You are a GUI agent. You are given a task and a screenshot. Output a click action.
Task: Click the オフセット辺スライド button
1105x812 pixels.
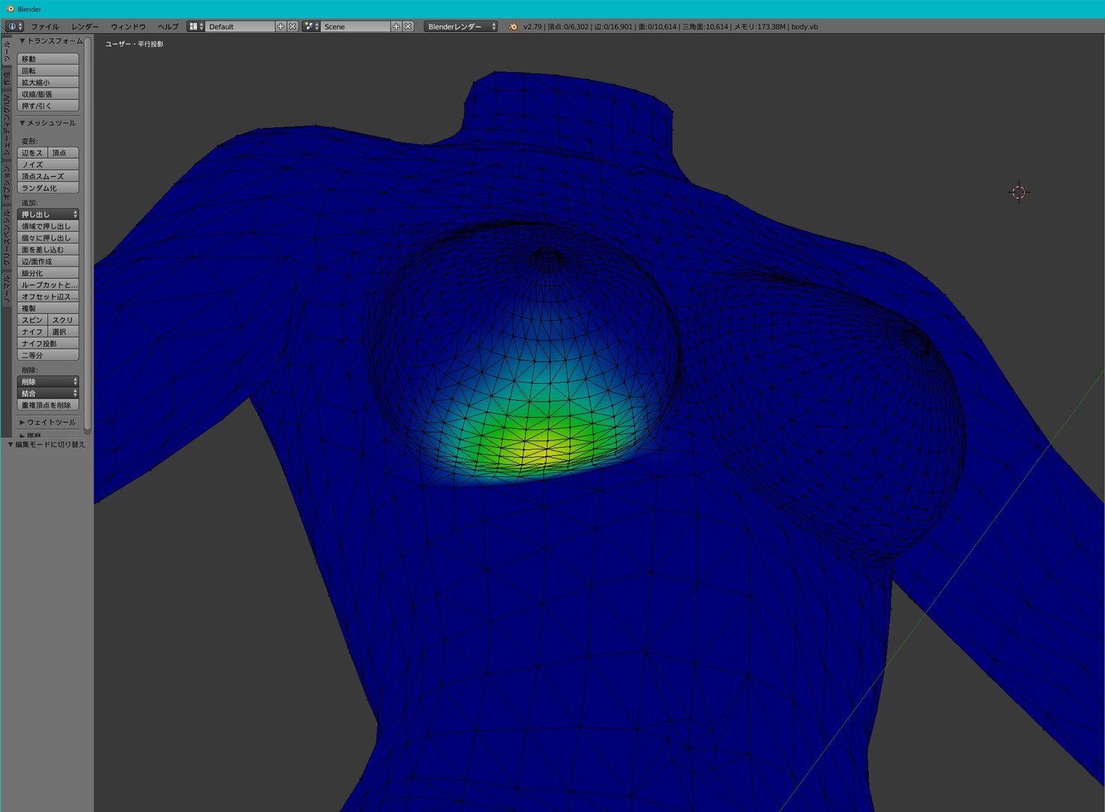click(x=48, y=296)
